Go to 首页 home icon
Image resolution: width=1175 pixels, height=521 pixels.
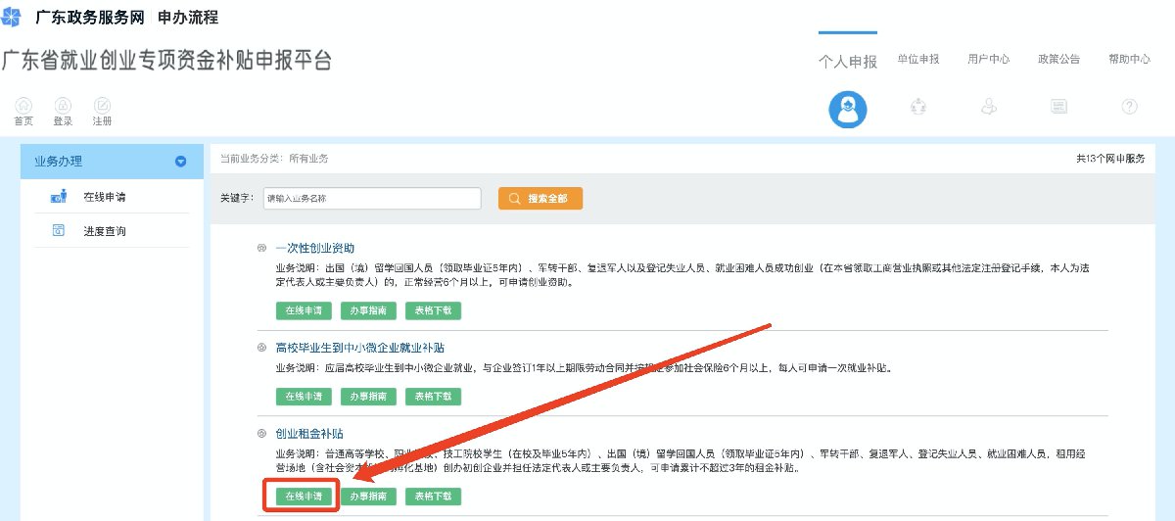click(23, 106)
